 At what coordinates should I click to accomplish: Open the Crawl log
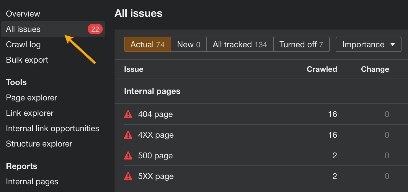point(23,44)
